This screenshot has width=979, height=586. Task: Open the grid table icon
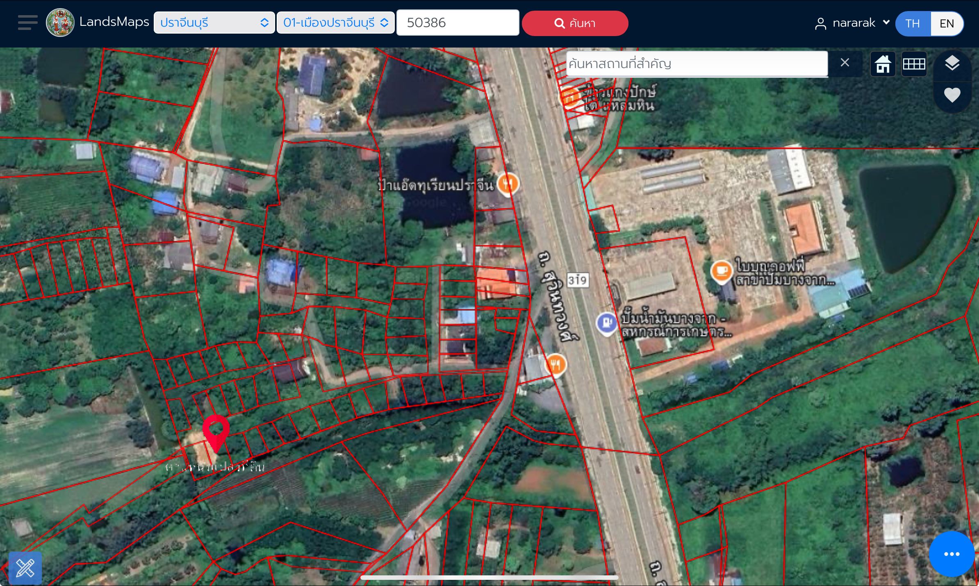(x=914, y=64)
